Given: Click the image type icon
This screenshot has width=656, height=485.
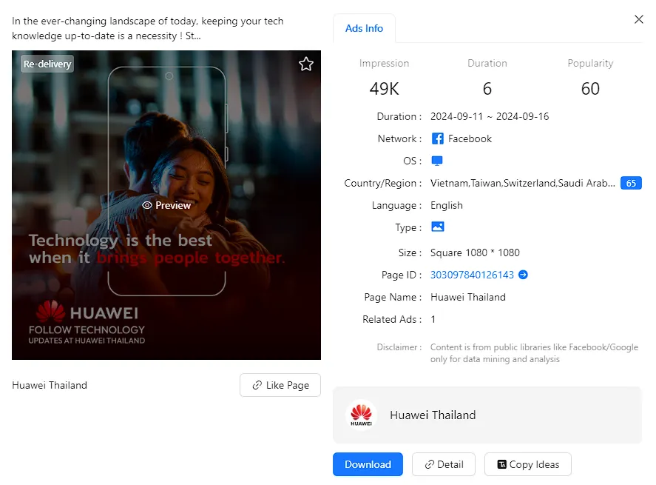Looking at the screenshot, I should click(x=437, y=227).
